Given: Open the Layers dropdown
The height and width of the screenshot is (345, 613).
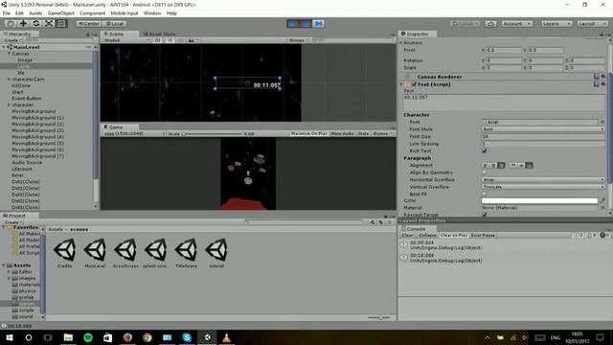Looking at the screenshot, I should pos(556,24).
